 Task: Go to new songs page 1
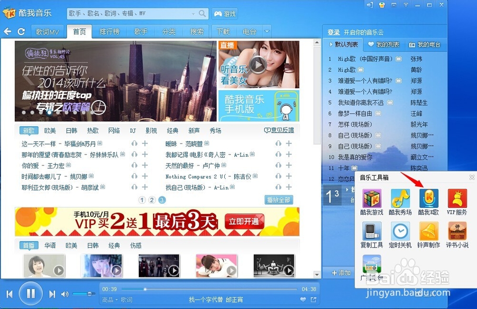pyautogui.click(x=142, y=200)
